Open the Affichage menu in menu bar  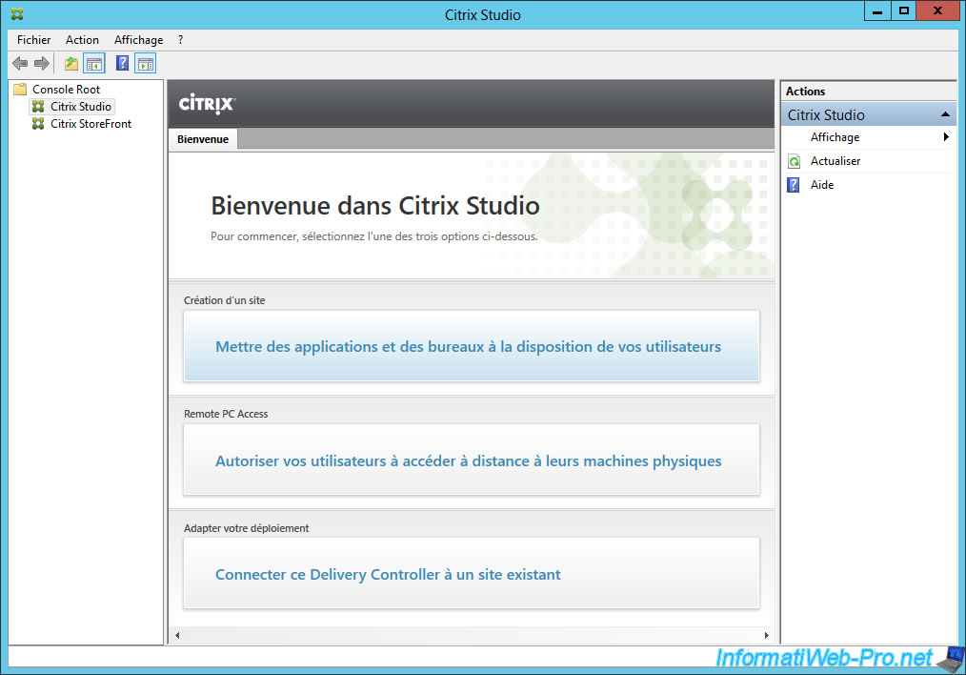(139, 40)
